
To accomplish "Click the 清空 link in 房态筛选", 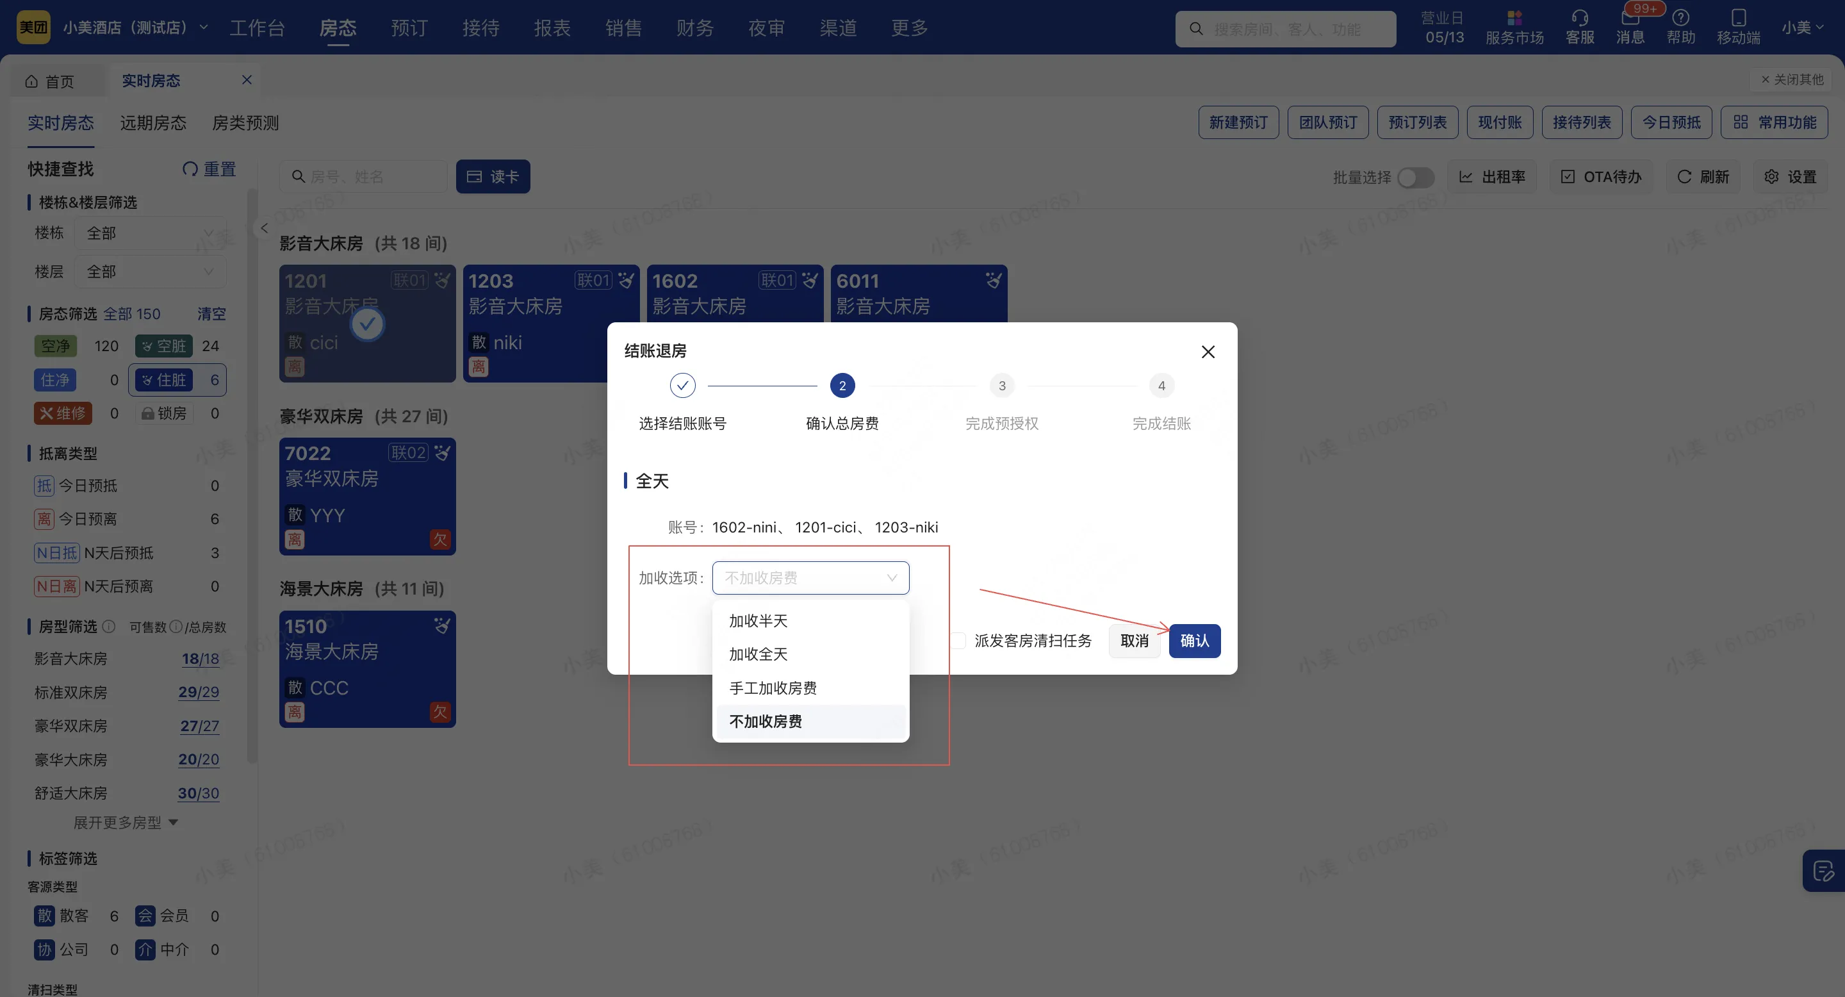I will click(x=211, y=314).
